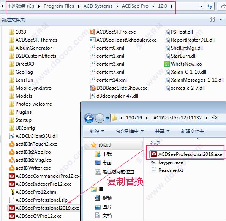The width and height of the screenshot is (226, 221).
Task: Change the view layout icon in the toolbar
Action: coord(212,19)
